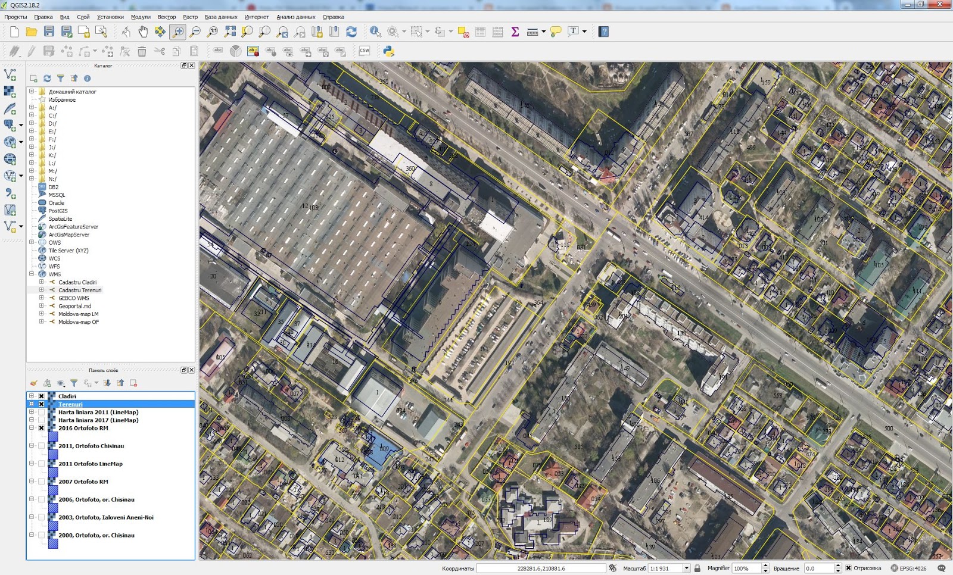Open the Проекты menu

coord(15,17)
